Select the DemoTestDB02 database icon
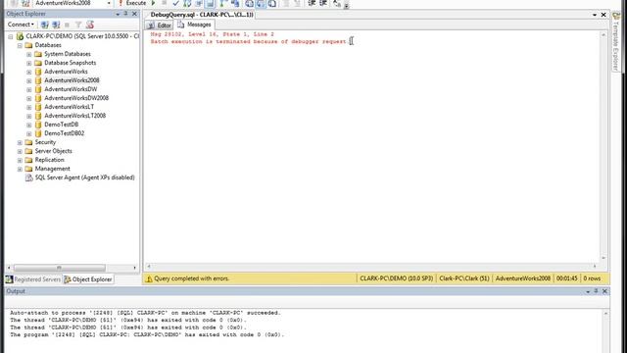Image resolution: width=627 pixels, height=353 pixels. tap(38, 133)
